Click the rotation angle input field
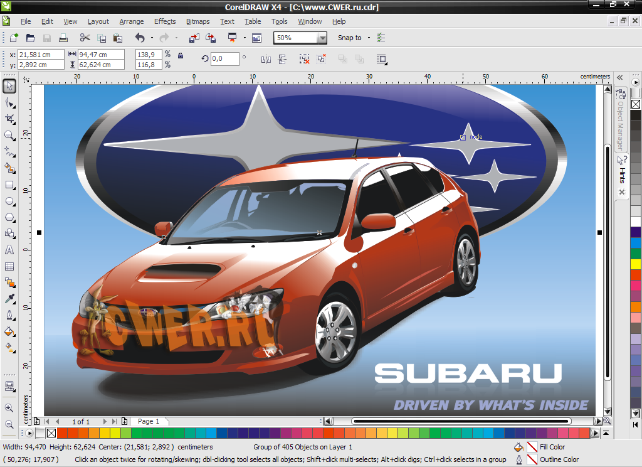Screen dimensions: 642x467 224,59
